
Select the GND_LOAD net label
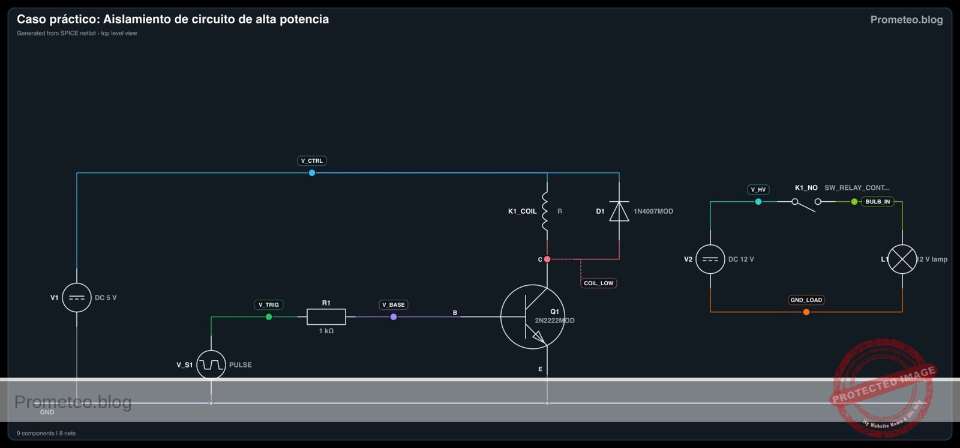(x=806, y=300)
